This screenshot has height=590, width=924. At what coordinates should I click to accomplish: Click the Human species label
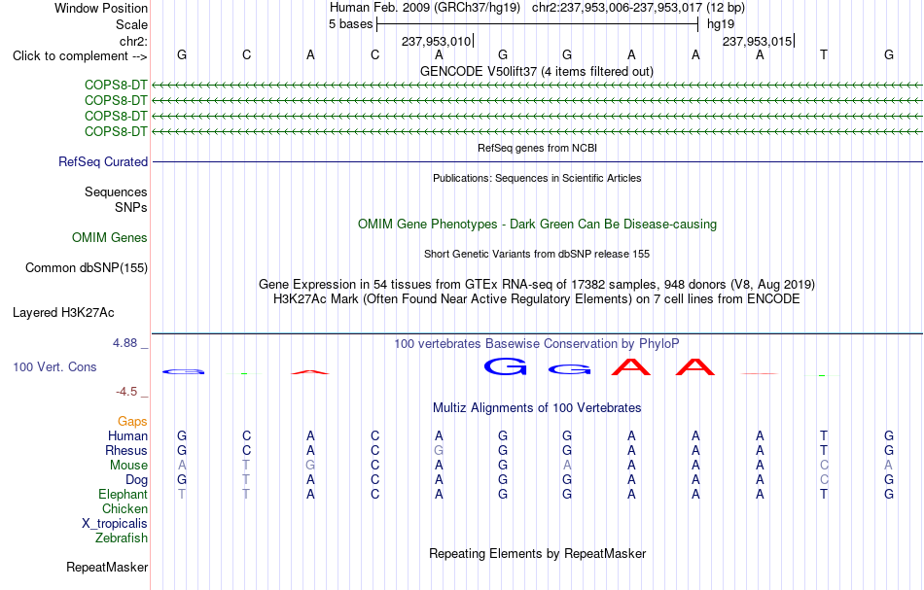pyautogui.click(x=127, y=435)
